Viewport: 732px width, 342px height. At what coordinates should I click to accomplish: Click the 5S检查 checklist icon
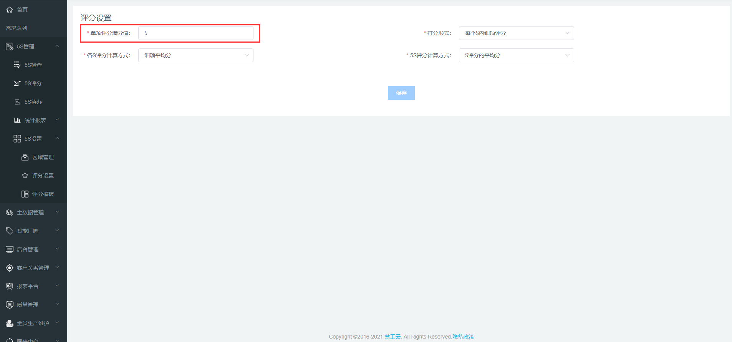tap(17, 65)
